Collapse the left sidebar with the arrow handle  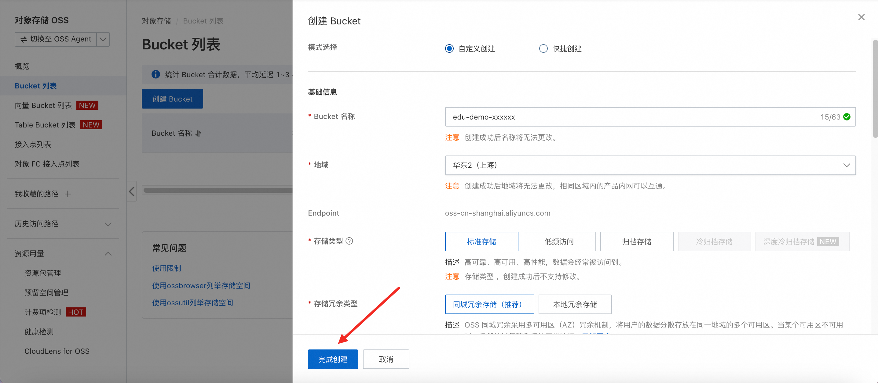tap(132, 191)
